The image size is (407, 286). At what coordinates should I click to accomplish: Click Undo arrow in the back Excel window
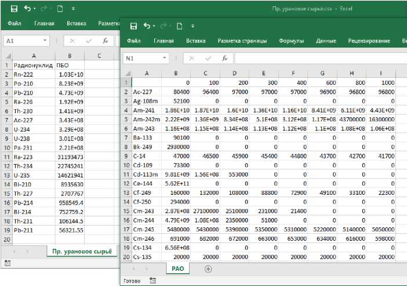[x=27, y=9]
